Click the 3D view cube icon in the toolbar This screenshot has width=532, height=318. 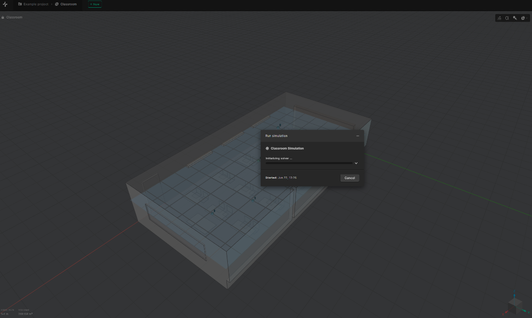523,18
